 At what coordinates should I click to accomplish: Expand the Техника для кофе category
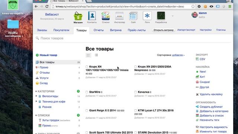click(x=36, y=101)
